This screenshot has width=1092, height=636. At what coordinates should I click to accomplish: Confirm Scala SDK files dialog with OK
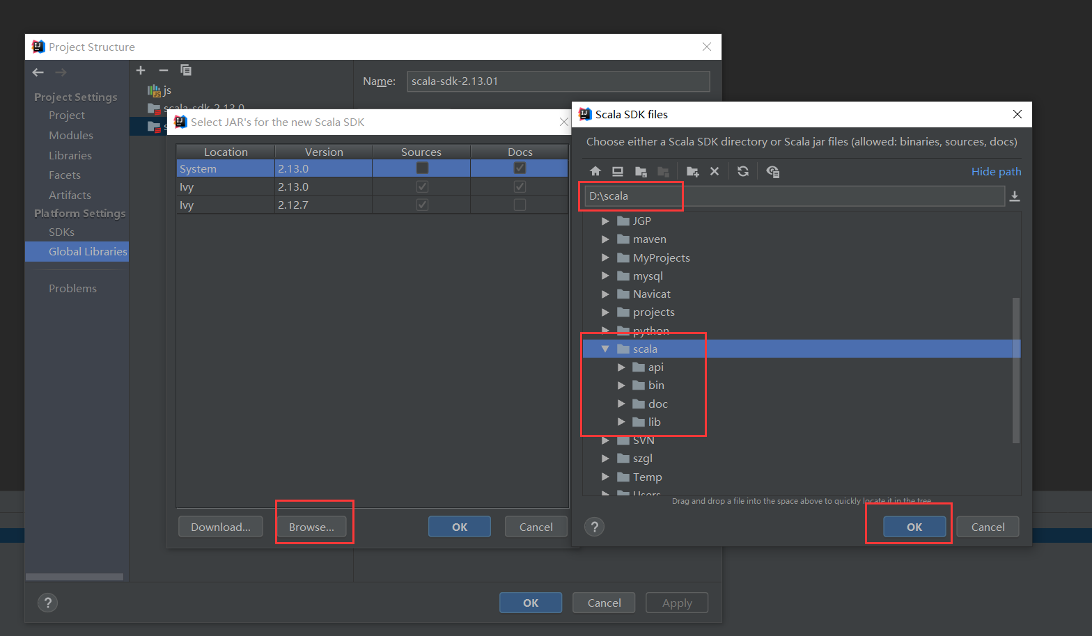914,527
